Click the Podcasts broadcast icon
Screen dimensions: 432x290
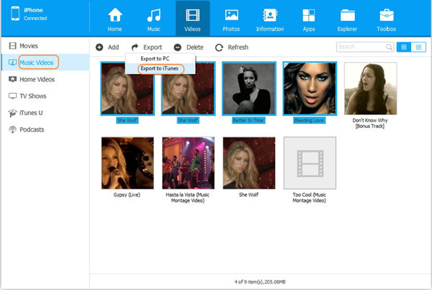[x=12, y=130]
